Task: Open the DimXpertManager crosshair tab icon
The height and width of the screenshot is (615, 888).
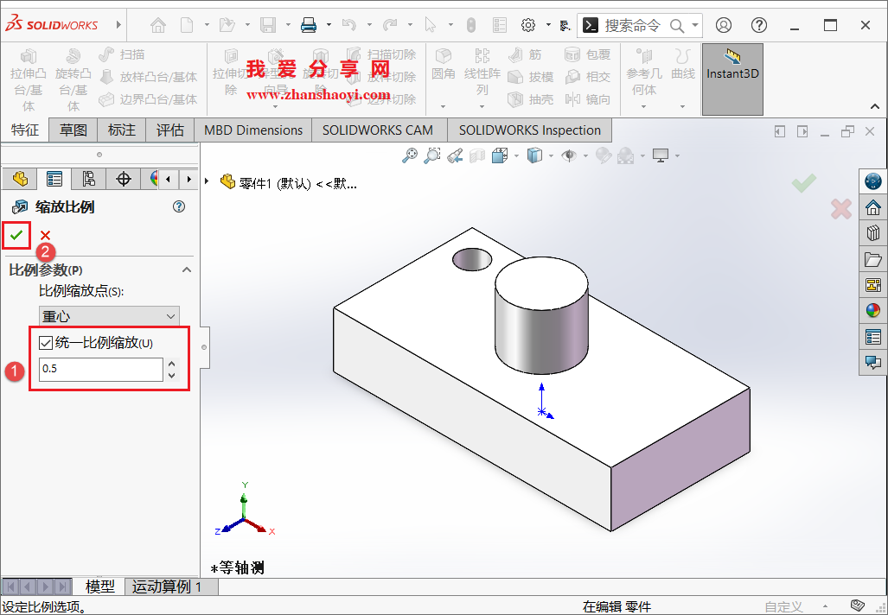Action: [123, 180]
